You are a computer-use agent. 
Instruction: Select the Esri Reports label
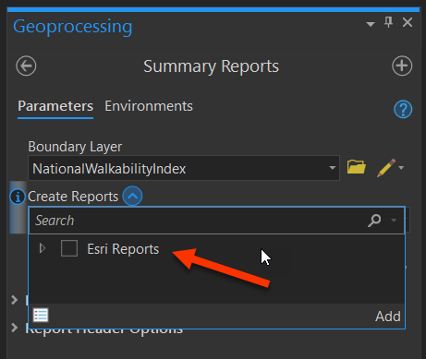[x=123, y=249]
